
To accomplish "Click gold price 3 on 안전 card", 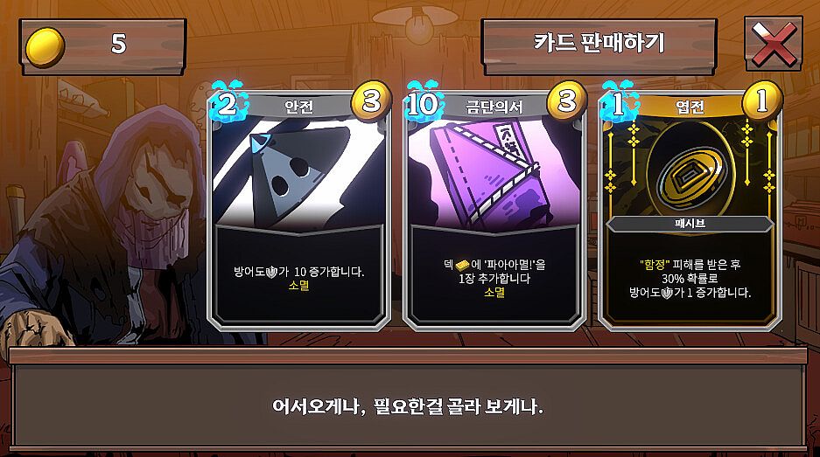I will pyautogui.click(x=371, y=100).
